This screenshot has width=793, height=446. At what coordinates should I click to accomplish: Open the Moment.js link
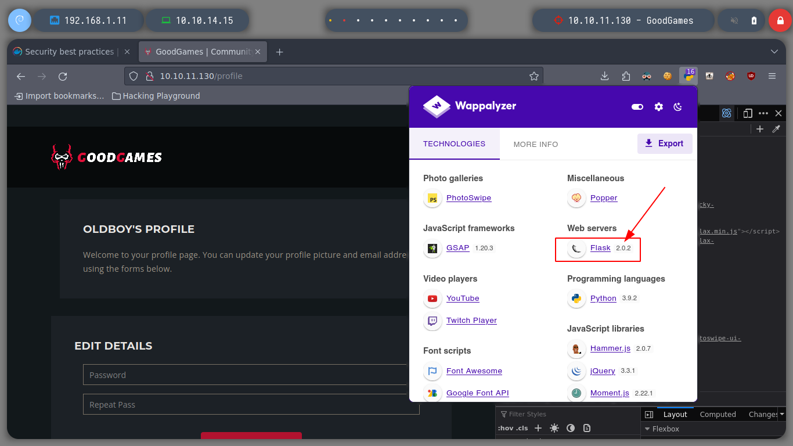[x=610, y=393]
